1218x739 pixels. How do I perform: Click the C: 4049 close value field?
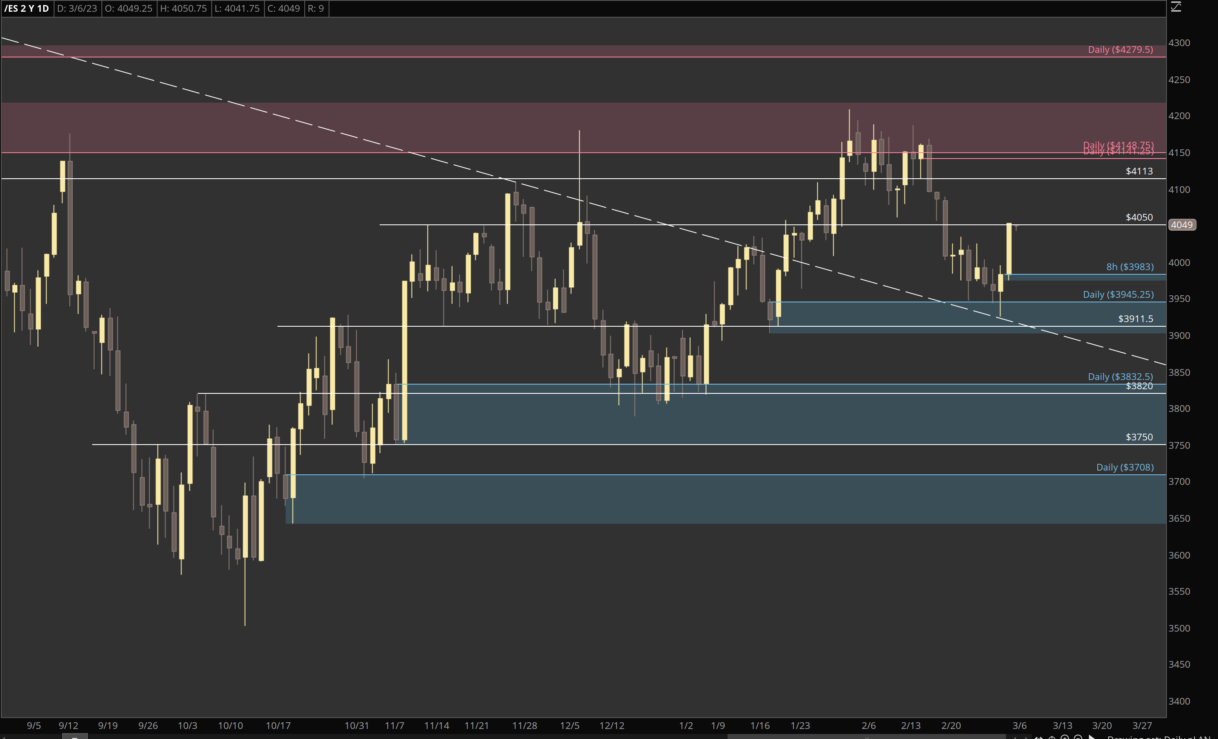coord(284,8)
